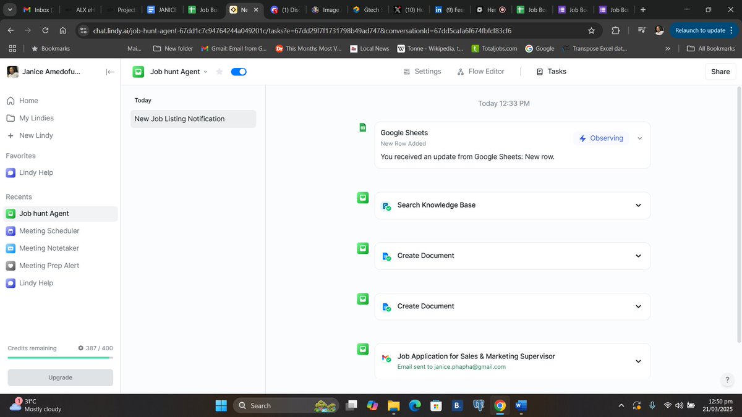Open All Bookmarks folder

point(711,48)
